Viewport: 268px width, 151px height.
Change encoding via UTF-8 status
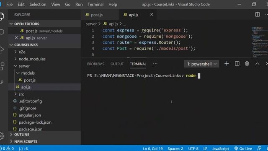pyautogui.click(x=193, y=148)
